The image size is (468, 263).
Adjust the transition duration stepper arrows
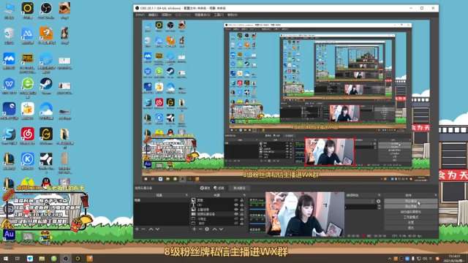tap(379, 207)
